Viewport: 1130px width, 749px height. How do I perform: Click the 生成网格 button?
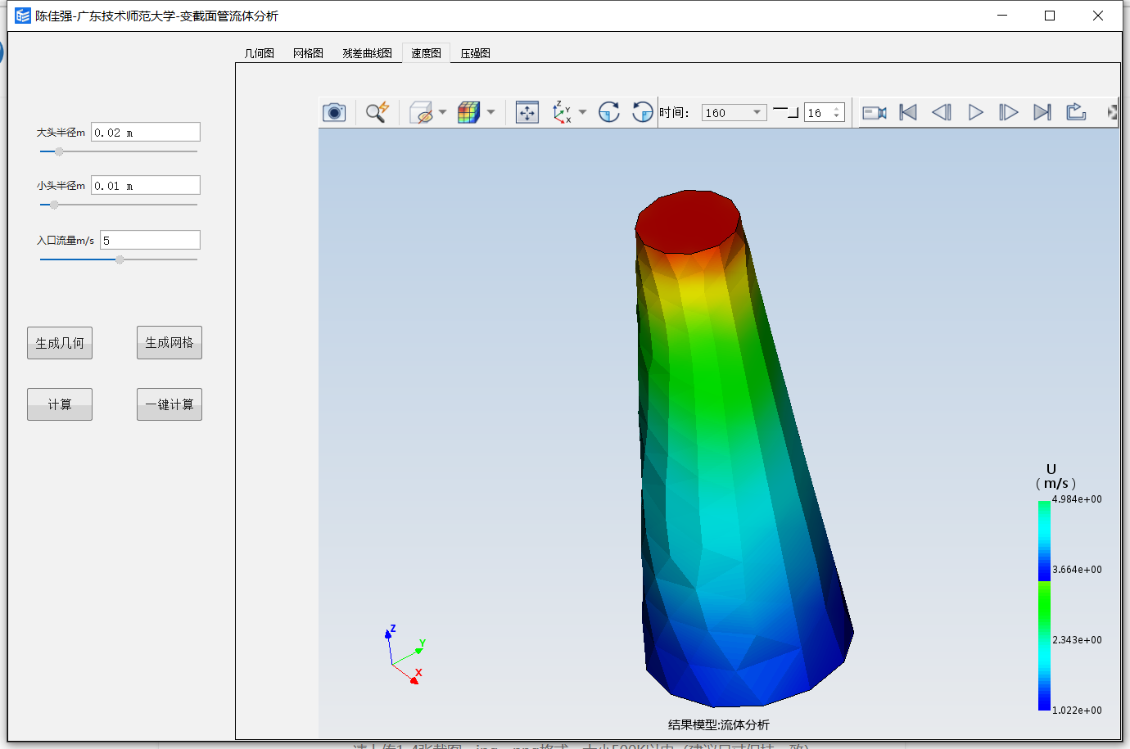[169, 343]
